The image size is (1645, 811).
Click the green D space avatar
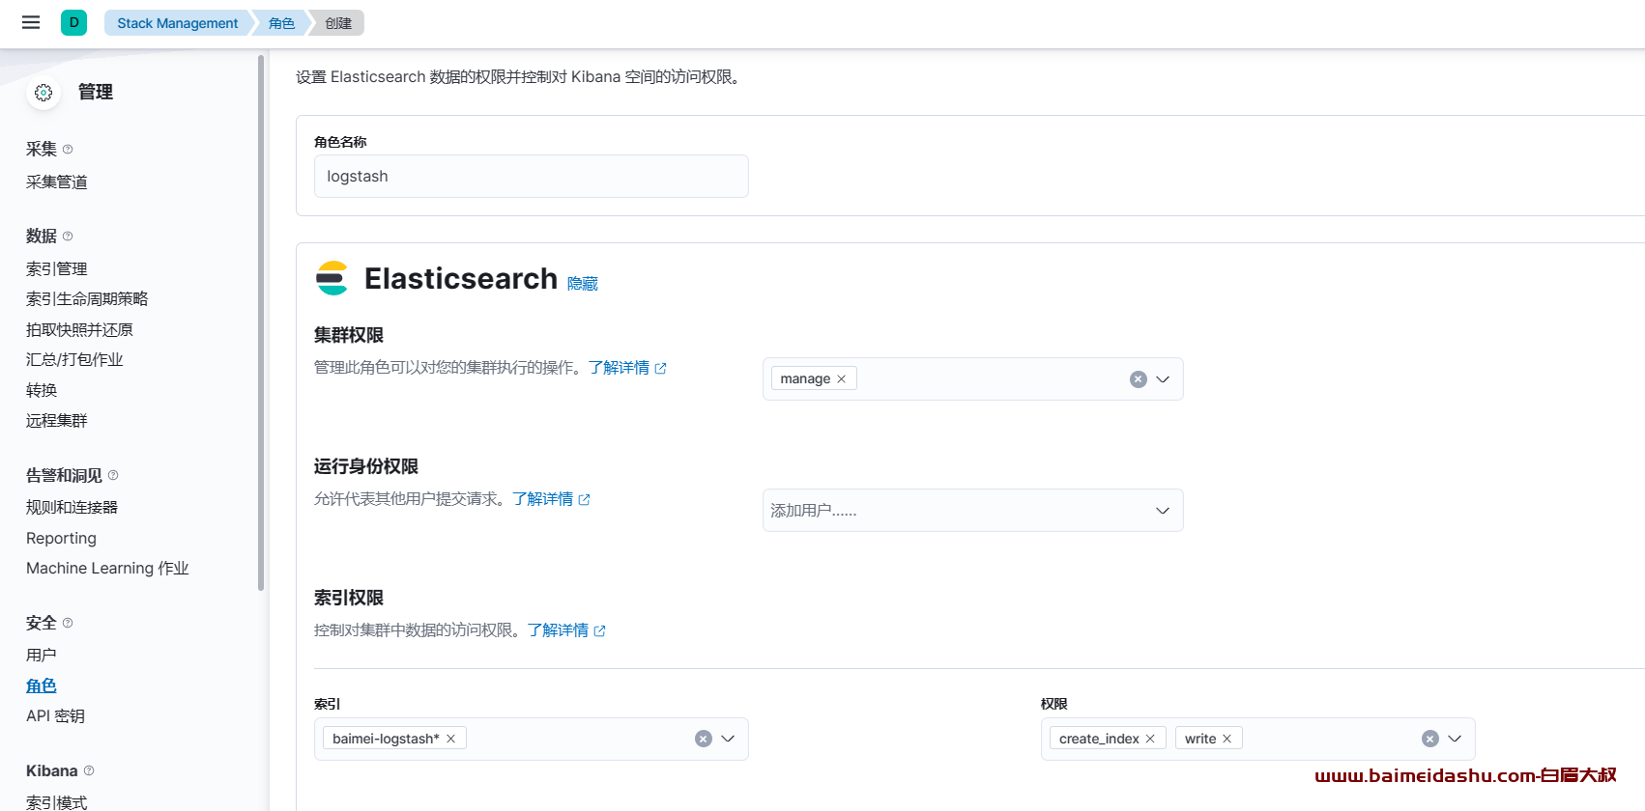pos(73,22)
